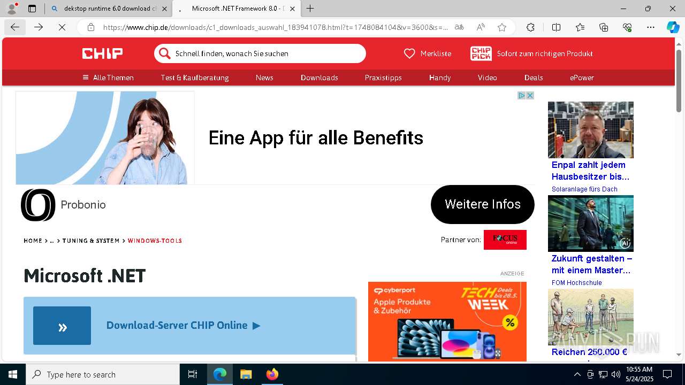
Task: Click the businessman ad thumbnail
Action: click(591, 224)
